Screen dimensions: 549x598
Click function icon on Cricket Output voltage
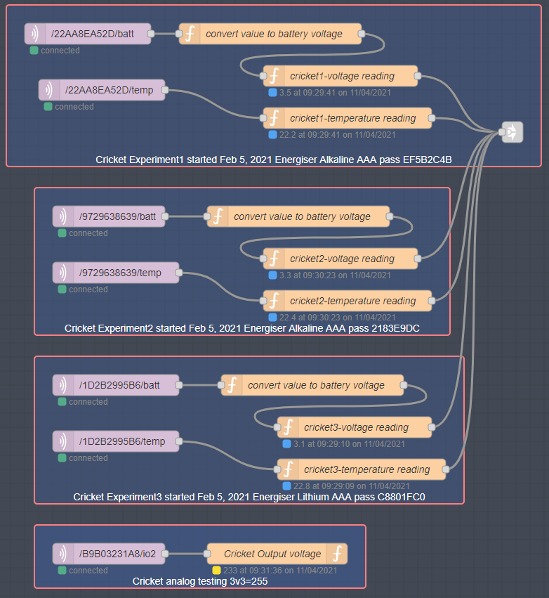[337, 554]
